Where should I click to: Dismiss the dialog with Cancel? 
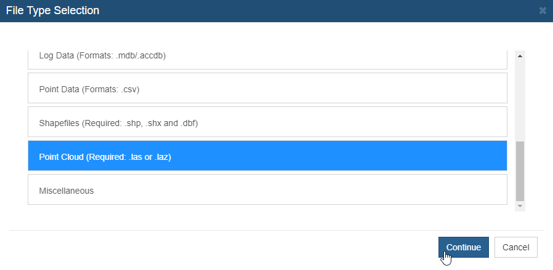[x=515, y=247]
